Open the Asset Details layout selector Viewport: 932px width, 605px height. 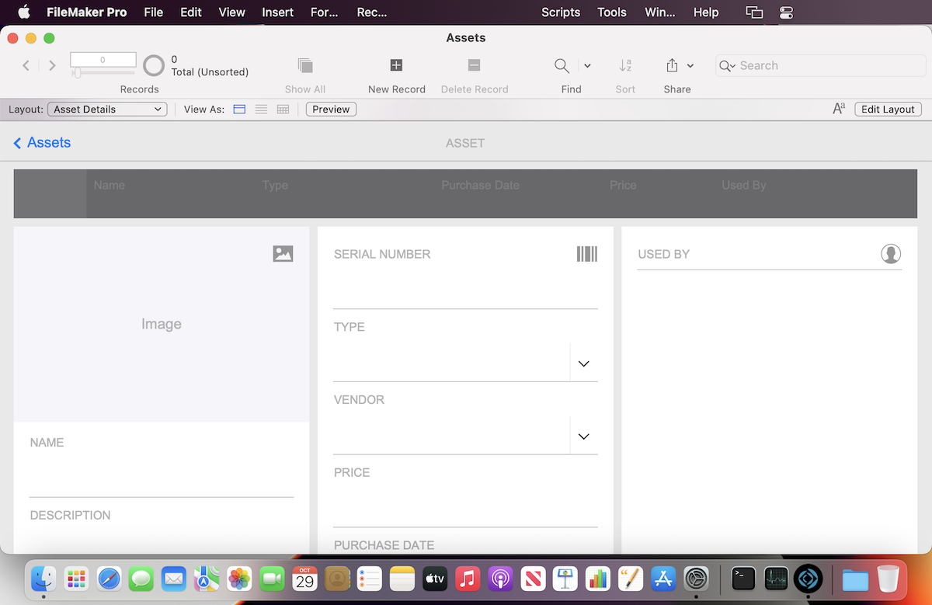point(106,109)
